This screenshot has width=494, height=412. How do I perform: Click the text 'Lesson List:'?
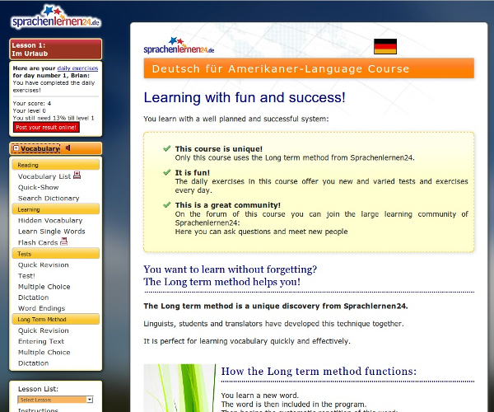pos(38,389)
